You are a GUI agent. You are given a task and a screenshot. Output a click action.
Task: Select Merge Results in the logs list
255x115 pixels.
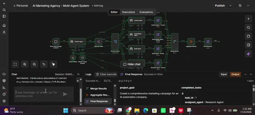click(98, 88)
